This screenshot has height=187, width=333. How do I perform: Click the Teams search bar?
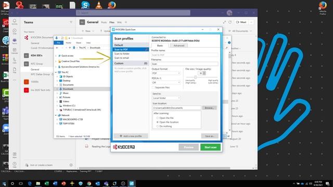pyautogui.click(x=133, y=13)
